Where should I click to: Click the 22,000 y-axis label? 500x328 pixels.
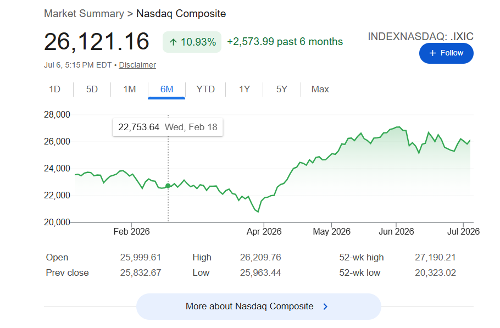pos(57,195)
